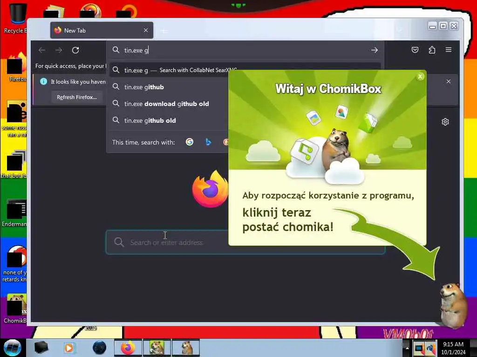Dismiss the refresh Firefox notification bar
This screenshot has height=357, width=477.
449,81
